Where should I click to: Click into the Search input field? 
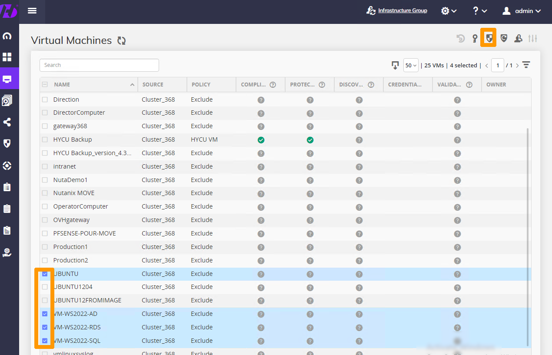click(99, 65)
